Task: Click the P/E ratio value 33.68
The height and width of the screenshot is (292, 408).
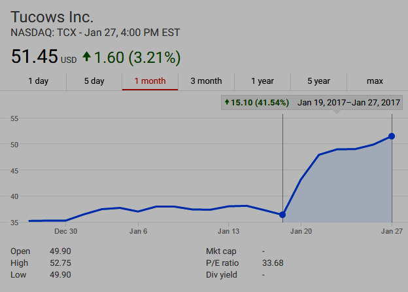Action: tap(273, 263)
